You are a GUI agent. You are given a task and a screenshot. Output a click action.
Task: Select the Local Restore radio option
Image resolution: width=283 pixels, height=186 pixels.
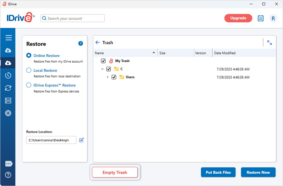point(29,70)
